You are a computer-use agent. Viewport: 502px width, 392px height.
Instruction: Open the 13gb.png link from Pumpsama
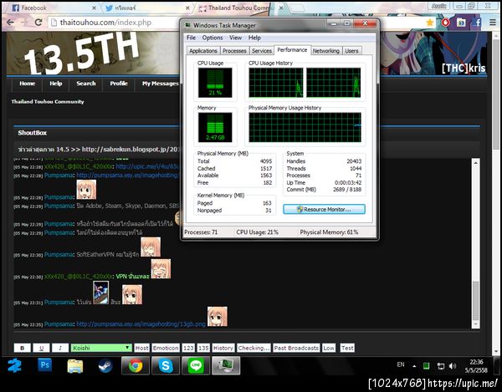tap(141, 324)
